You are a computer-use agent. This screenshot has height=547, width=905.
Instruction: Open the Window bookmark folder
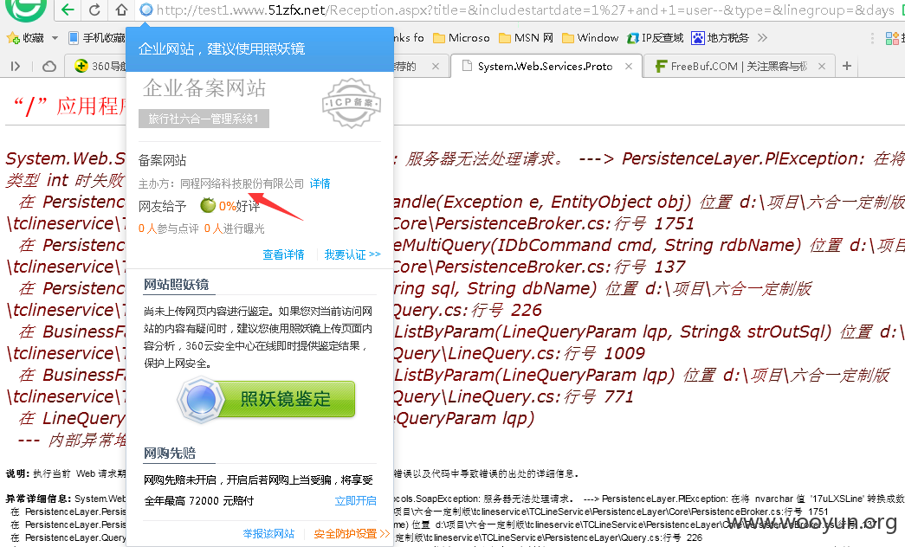click(x=590, y=38)
